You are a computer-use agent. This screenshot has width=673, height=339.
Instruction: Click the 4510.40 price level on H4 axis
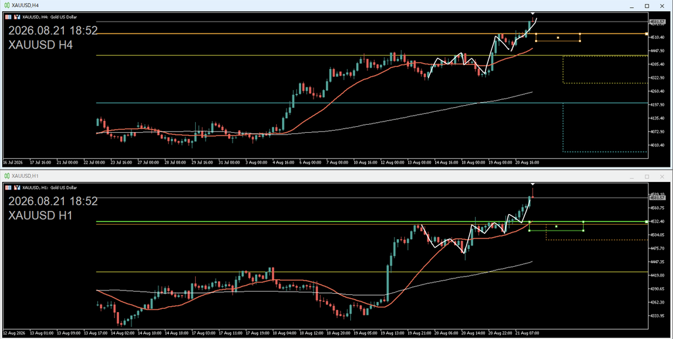657,37
